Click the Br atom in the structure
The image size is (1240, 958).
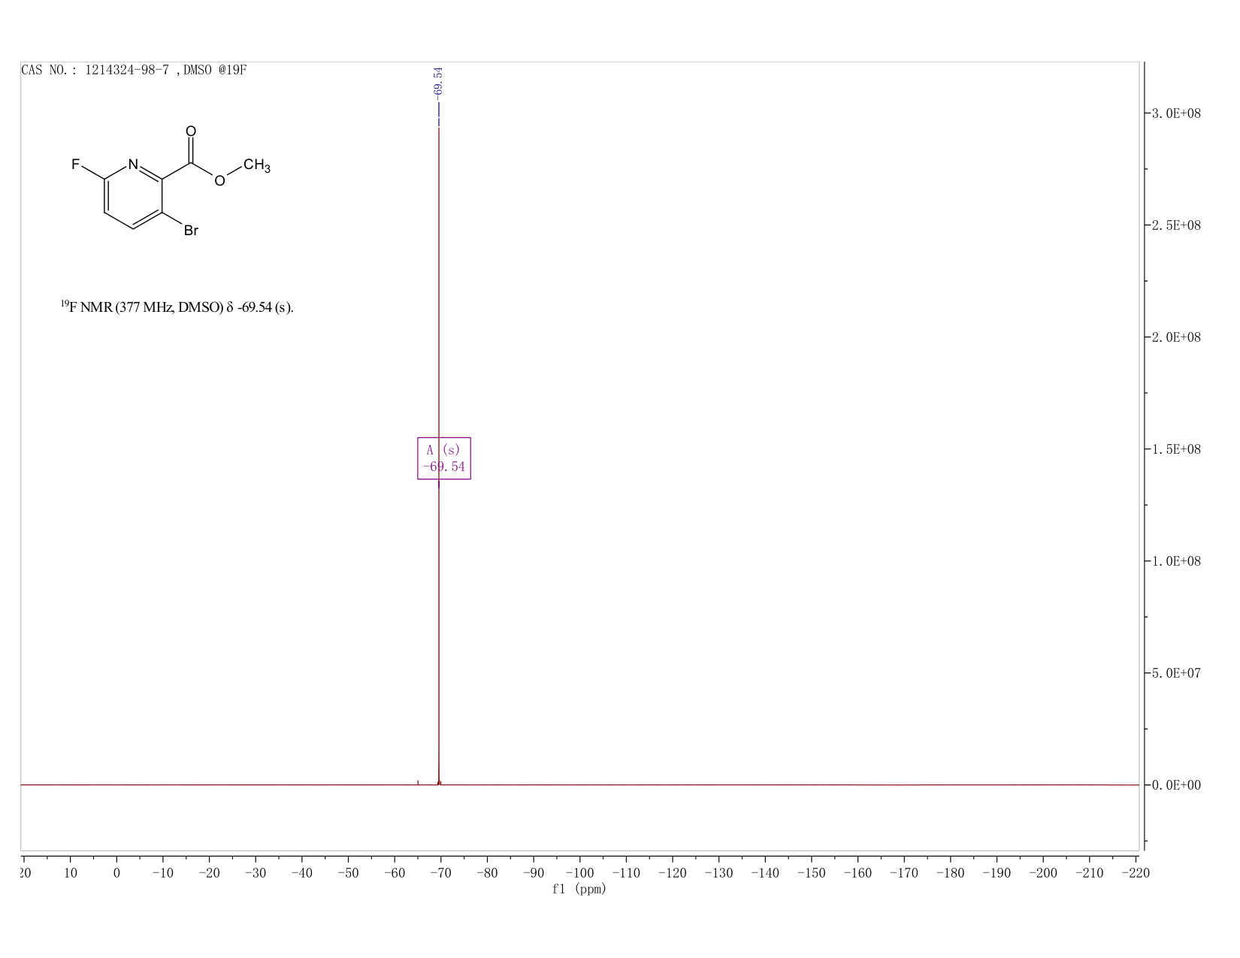191,231
